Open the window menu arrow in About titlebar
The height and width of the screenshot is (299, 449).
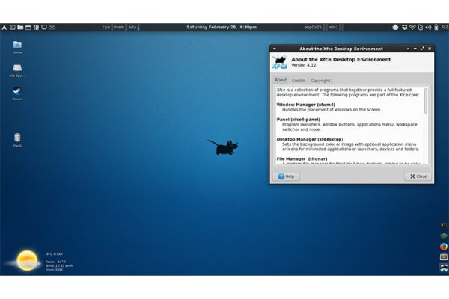click(x=275, y=49)
